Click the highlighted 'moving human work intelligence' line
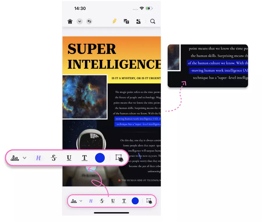The height and width of the screenshot is (222, 262). [137, 119]
